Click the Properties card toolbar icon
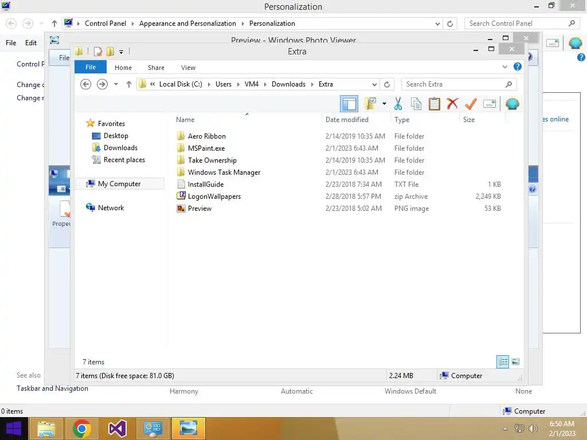587x440 pixels. click(x=490, y=104)
